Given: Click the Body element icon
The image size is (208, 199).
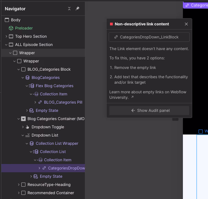Looking at the screenshot, I should 7,20.
